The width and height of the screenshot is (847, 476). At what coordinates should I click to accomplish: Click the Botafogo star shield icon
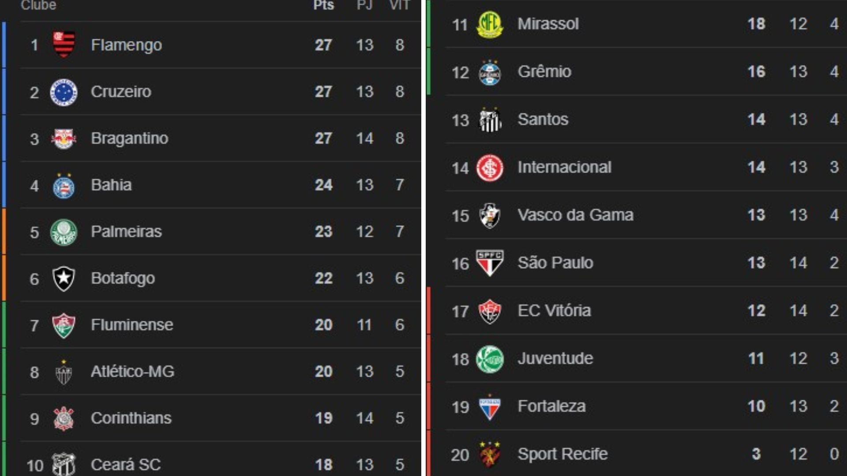coord(64,279)
